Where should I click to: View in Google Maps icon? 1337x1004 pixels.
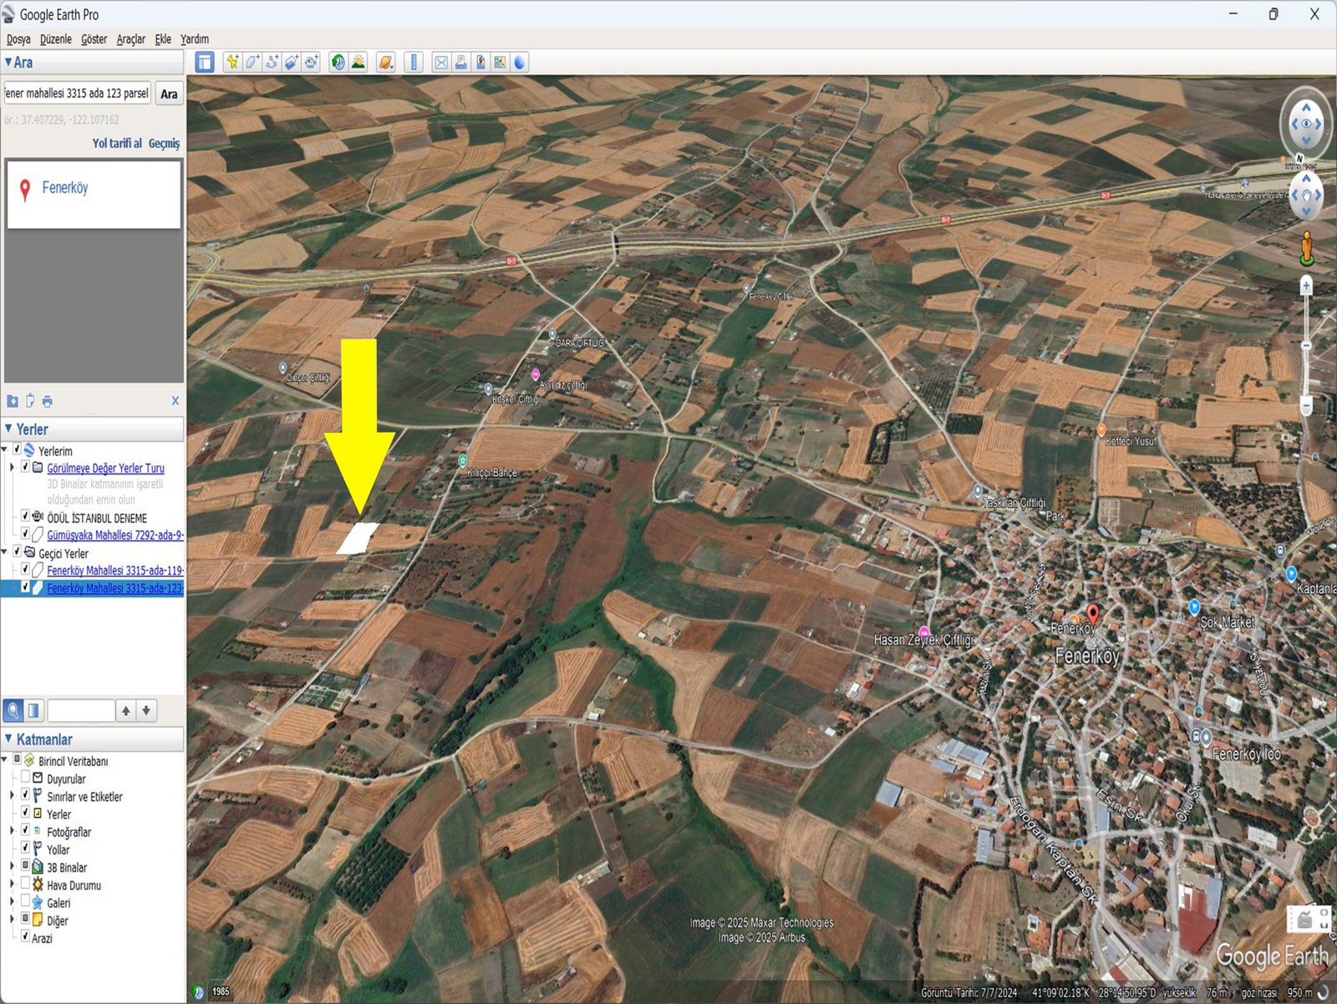(x=500, y=62)
